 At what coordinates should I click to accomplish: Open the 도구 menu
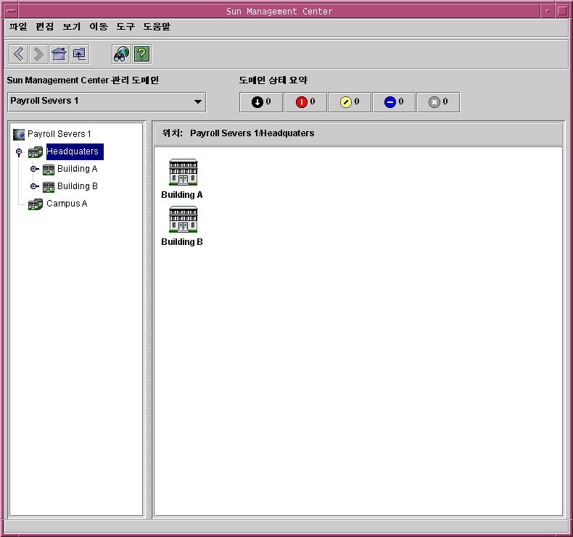click(x=125, y=27)
